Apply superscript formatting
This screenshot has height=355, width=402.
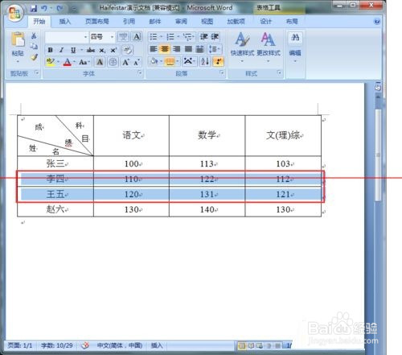(x=113, y=50)
